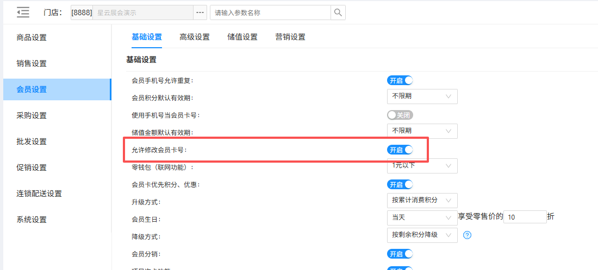598x270 pixels.
Task: Open 会员生日 当天 dropdown
Action: [x=422, y=217]
